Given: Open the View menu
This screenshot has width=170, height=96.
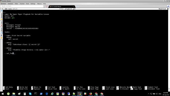Looking at the screenshot, I should (x=16, y=4).
